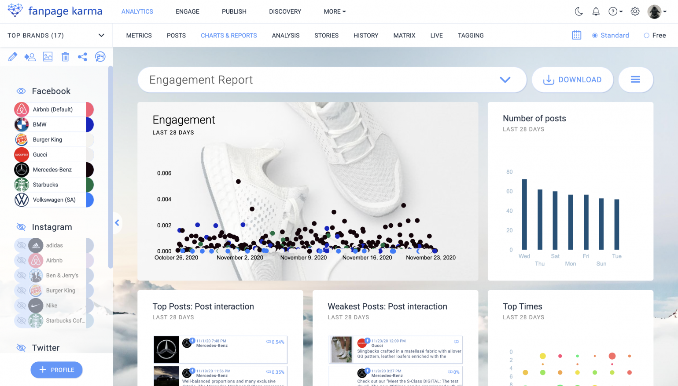This screenshot has height=386, width=678.
Task: Select the Free radio button
Action: (646, 35)
